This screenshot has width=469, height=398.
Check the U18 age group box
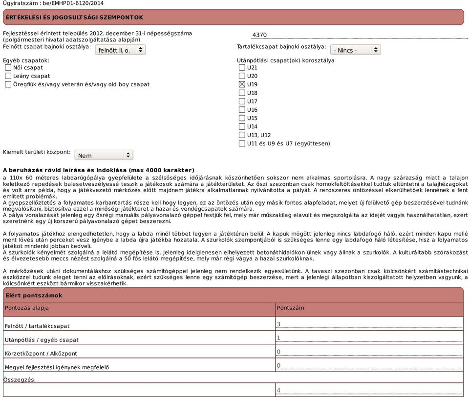click(242, 93)
